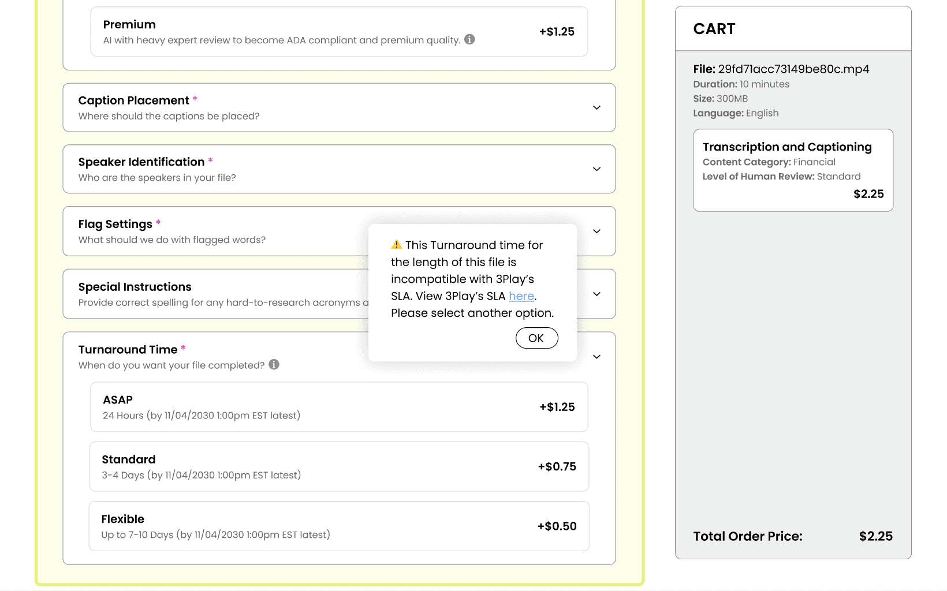The image size is (947, 591).
Task: Select Flexible 7-10 Days turnaround
Action: click(x=339, y=526)
